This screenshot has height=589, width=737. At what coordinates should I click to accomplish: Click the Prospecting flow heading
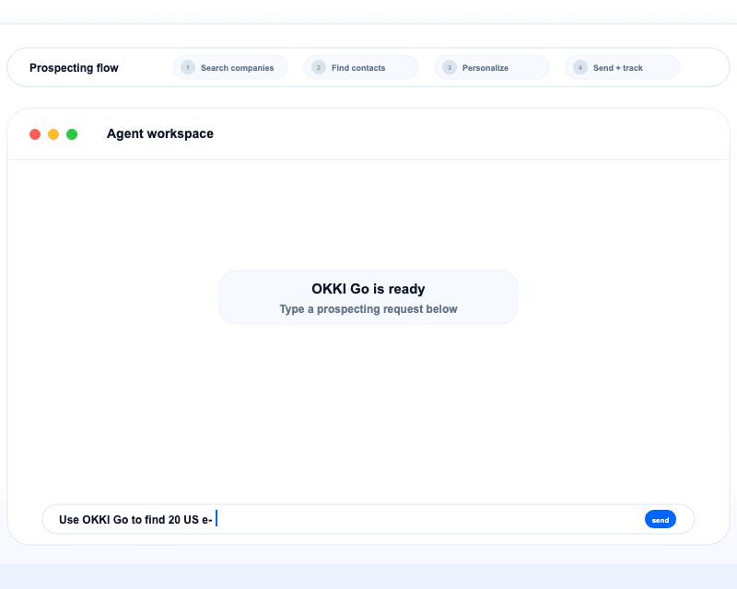(x=74, y=68)
